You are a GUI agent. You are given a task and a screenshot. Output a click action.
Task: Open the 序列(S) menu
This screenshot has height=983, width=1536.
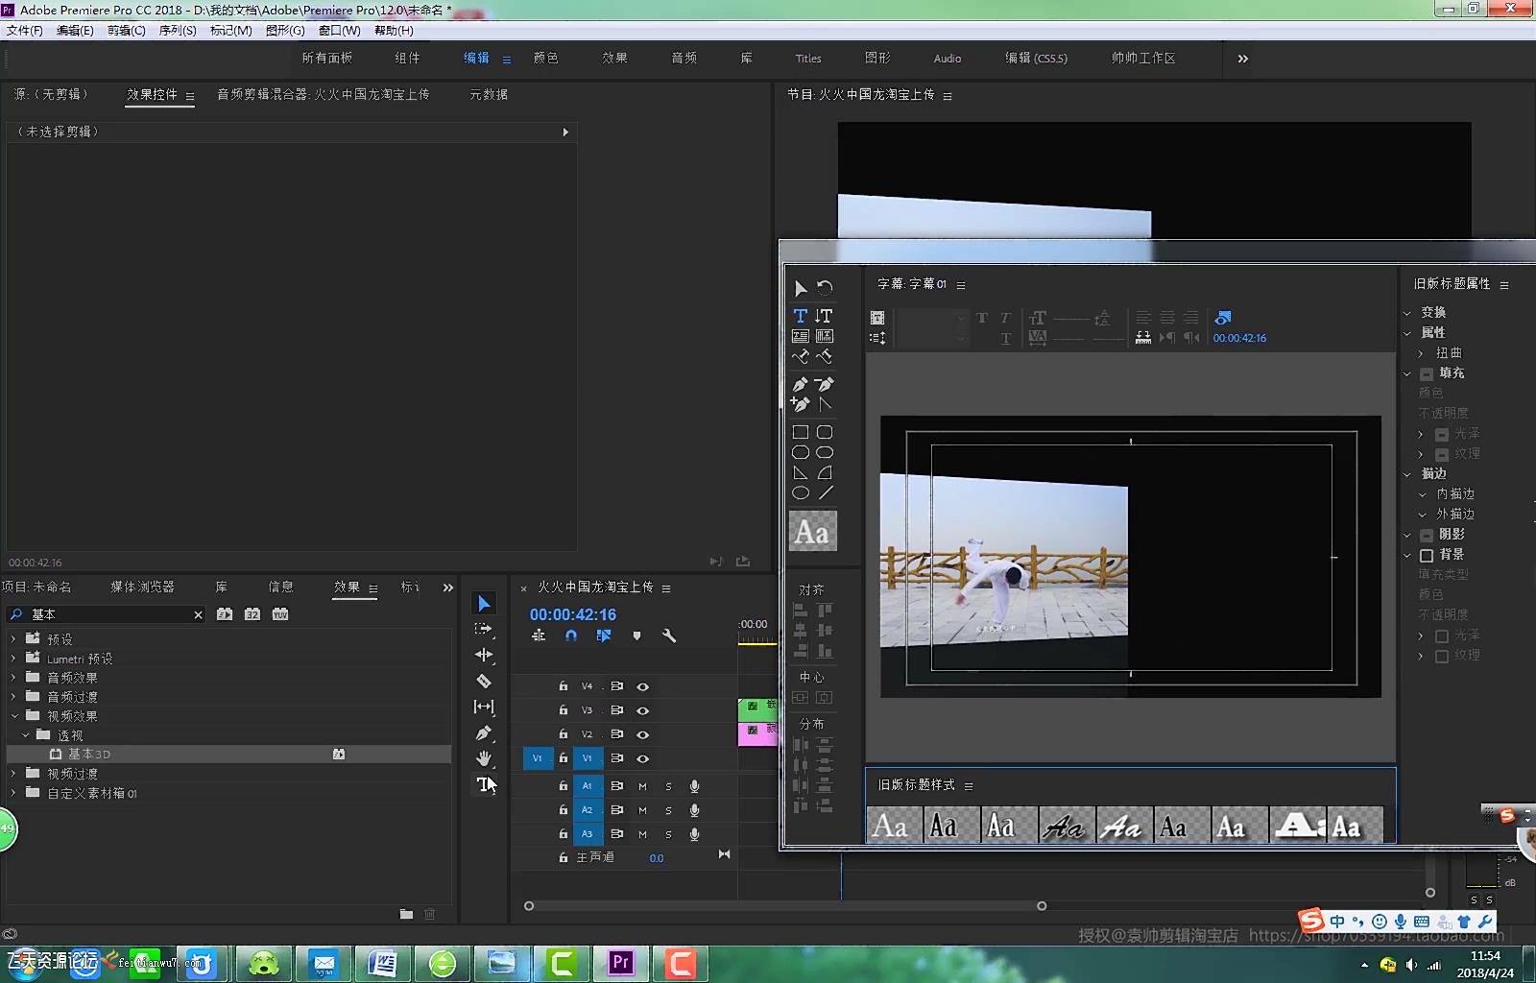(x=178, y=31)
